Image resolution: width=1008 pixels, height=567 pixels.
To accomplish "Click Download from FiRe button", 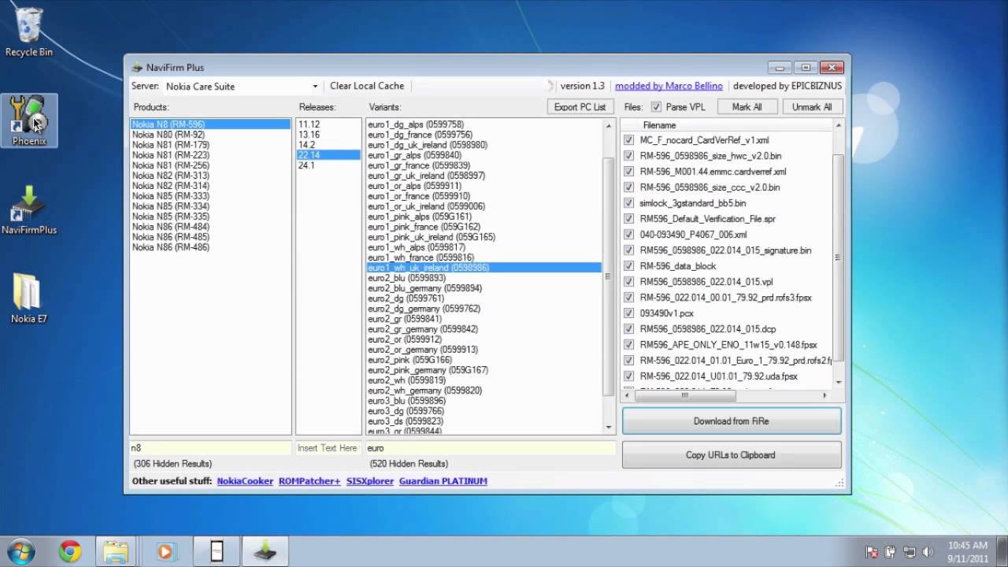I will point(732,421).
